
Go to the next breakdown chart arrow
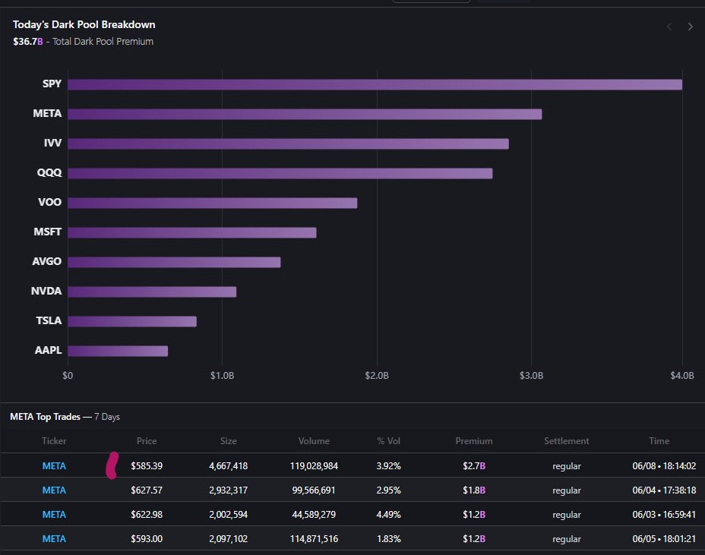click(x=690, y=27)
